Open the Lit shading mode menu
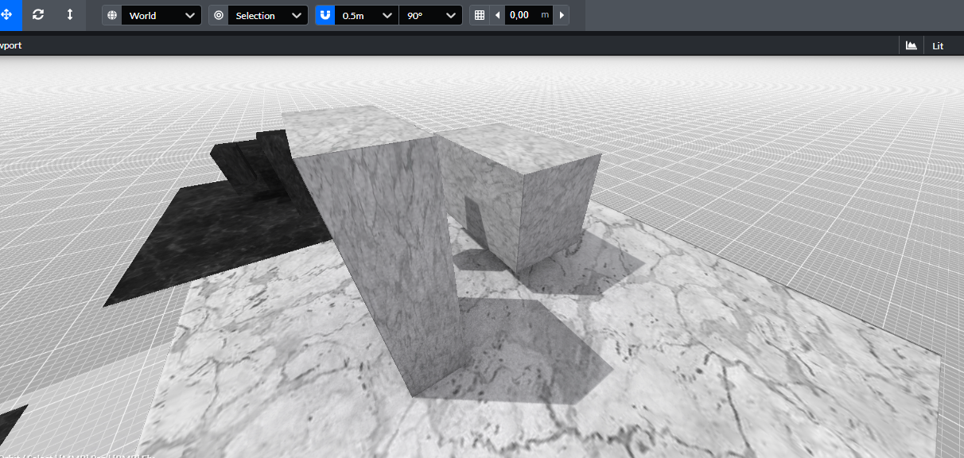Screen dimensions: 964x458 pos(938,45)
